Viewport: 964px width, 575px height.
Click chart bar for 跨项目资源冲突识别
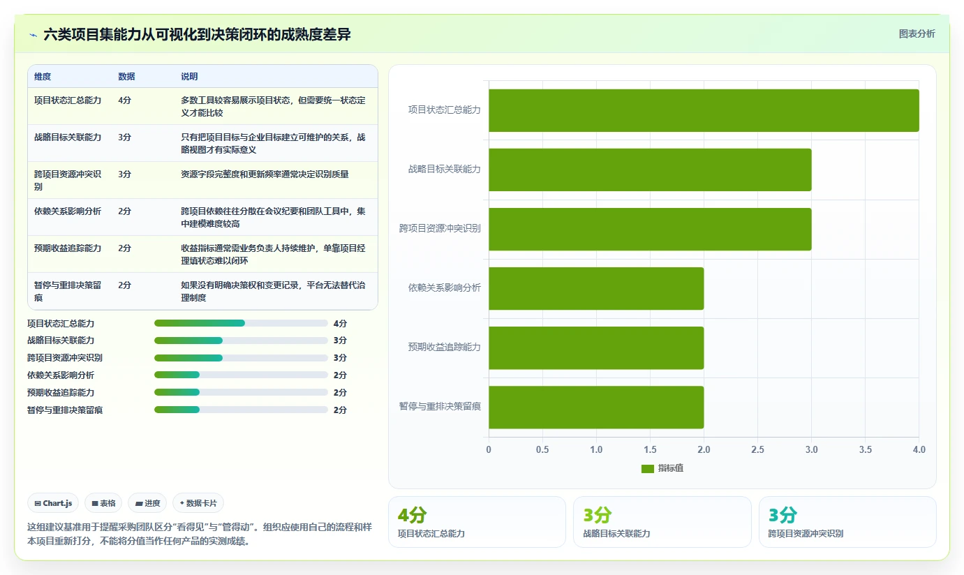click(x=650, y=229)
